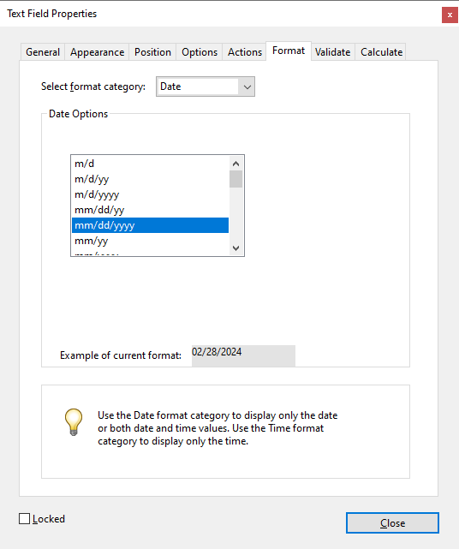Click the example format field showing 02/28/2024
Image resolution: width=459 pixels, height=549 pixels.
(243, 355)
